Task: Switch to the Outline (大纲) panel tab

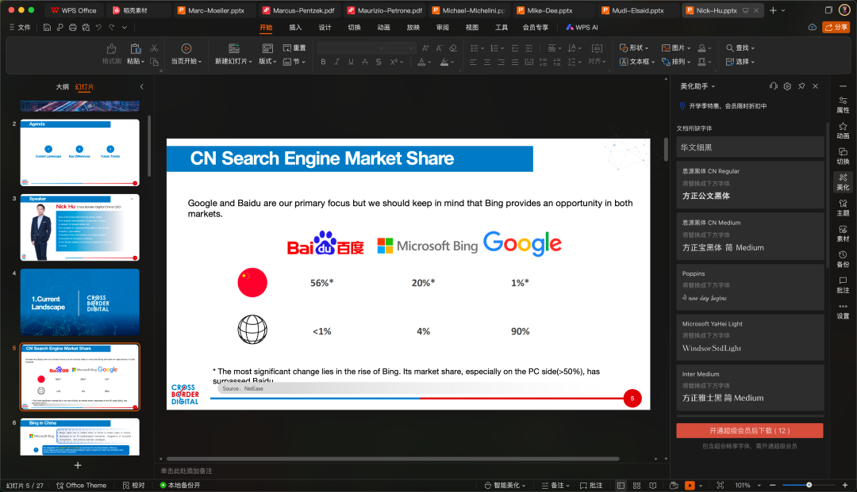Action: (x=63, y=86)
